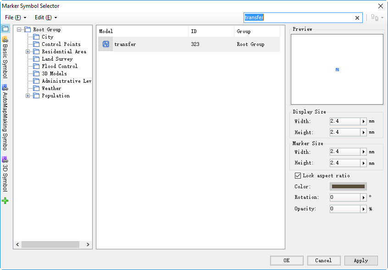Open the File menu
388x270 pixels.
15,17
